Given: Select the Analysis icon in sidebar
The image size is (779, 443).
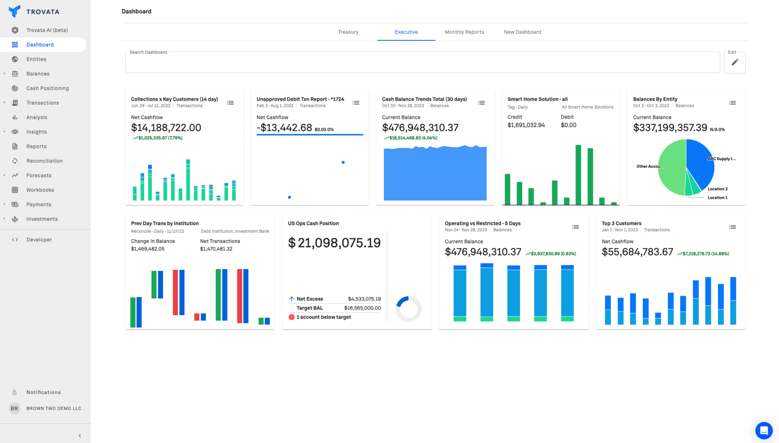Looking at the screenshot, I should coord(14,117).
